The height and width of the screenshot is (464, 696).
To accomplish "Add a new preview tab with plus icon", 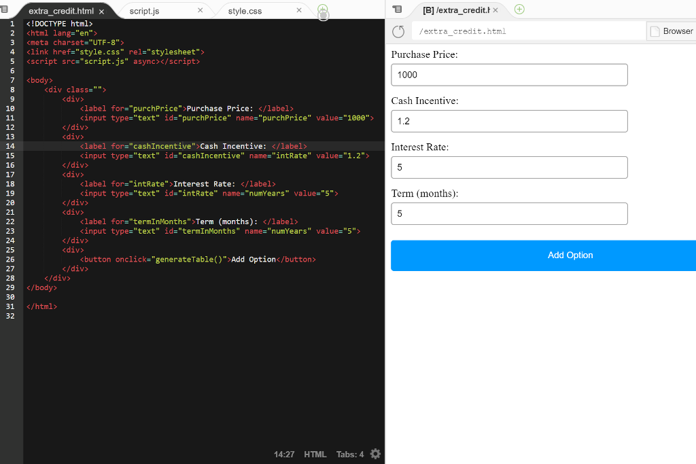I will [517, 10].
